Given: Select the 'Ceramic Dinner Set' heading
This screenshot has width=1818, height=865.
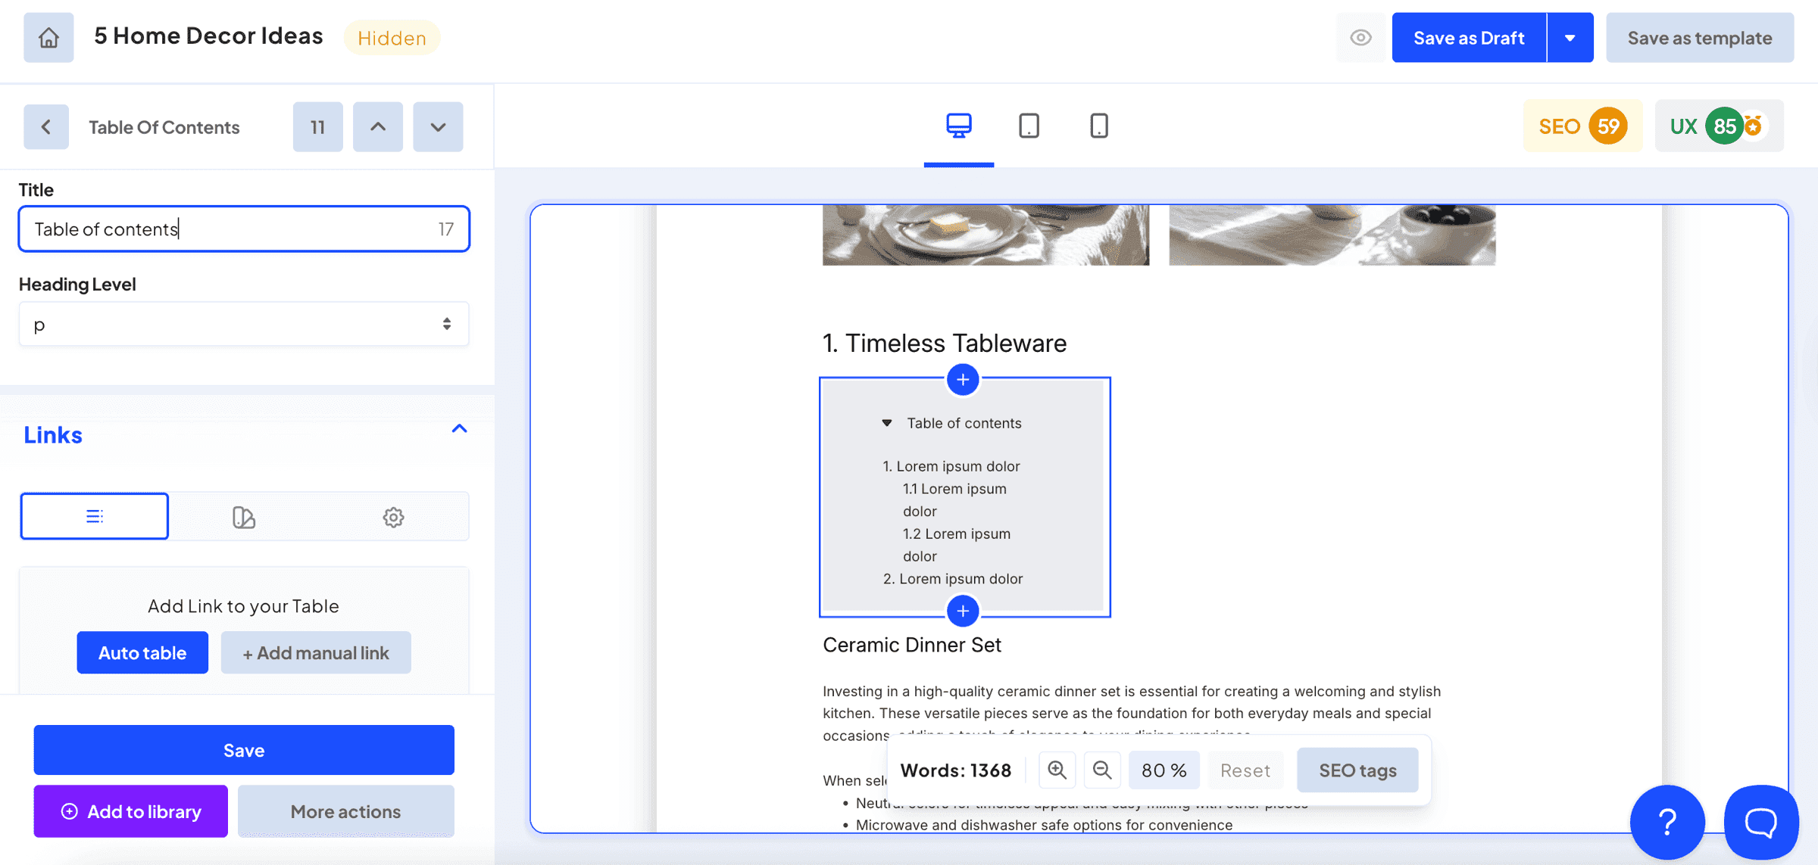Looking at the screenshot, I should point(912,645).
